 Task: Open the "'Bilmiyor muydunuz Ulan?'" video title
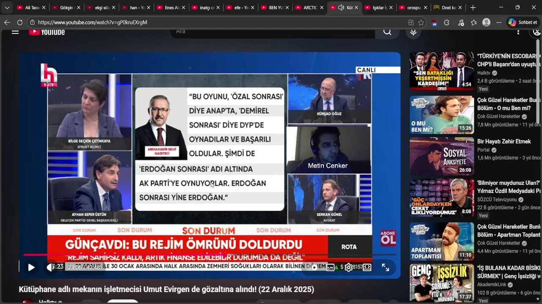click(x=509, y=187)
